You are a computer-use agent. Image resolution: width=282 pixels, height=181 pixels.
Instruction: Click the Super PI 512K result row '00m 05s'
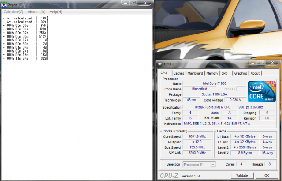[26, 37]
